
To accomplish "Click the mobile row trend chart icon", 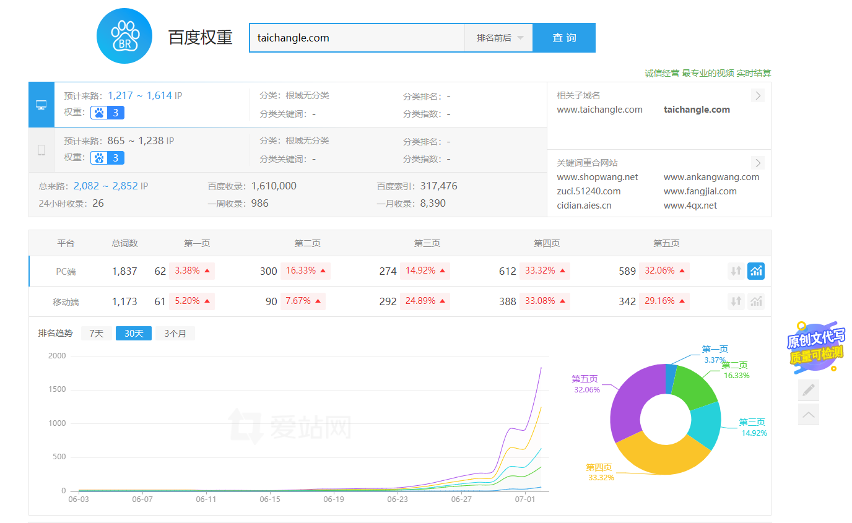I will point(755,301).
